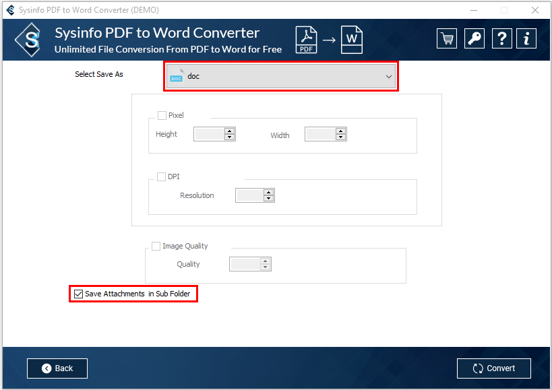The image size is (552, 390).
Task: Click the shopping cart buy icon
Action: [x=446, y=38]
